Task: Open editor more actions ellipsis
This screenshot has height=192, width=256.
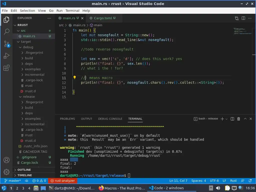Action: 250,18
